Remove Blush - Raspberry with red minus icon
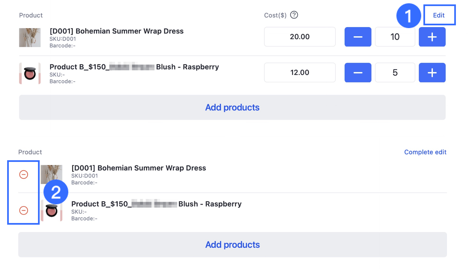468x269 pixels. tap(24, 211)
